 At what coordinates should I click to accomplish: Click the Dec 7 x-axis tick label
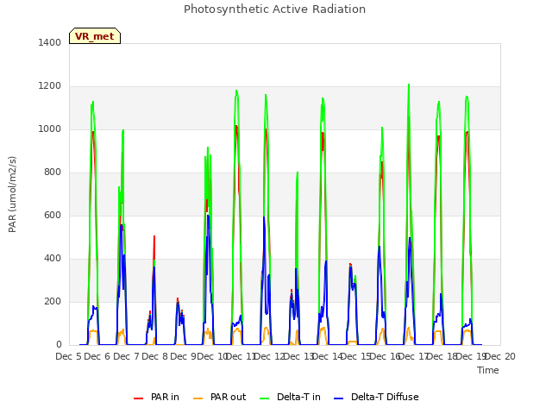click(126, 356)
